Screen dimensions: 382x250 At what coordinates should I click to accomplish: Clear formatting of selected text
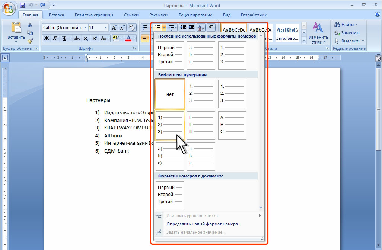click(x=132, y=28)
